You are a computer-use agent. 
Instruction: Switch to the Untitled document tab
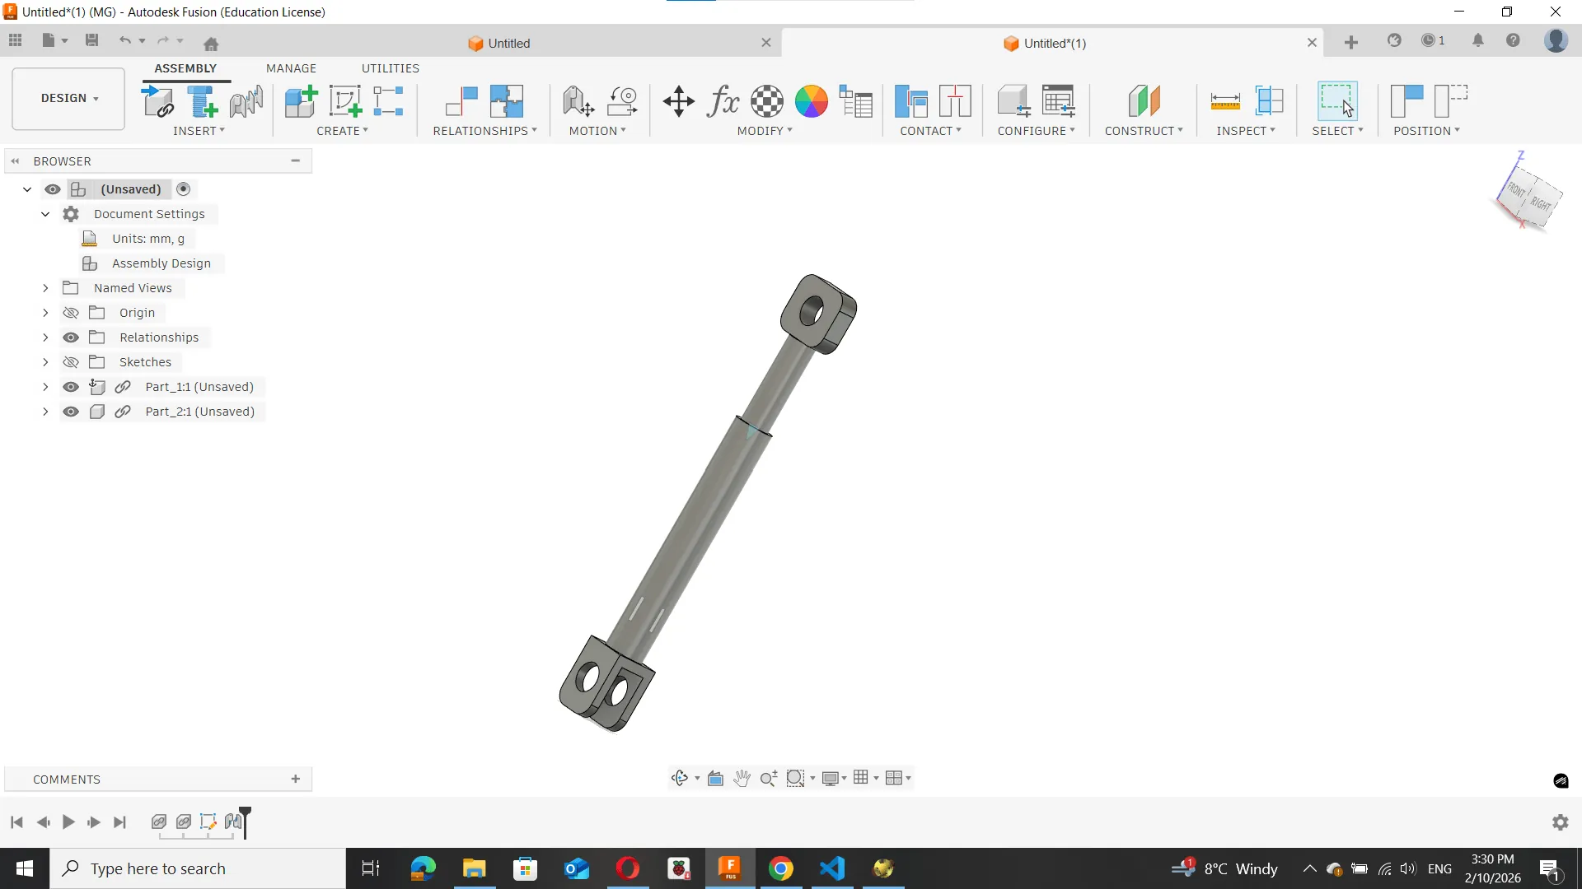pos(508,43)
